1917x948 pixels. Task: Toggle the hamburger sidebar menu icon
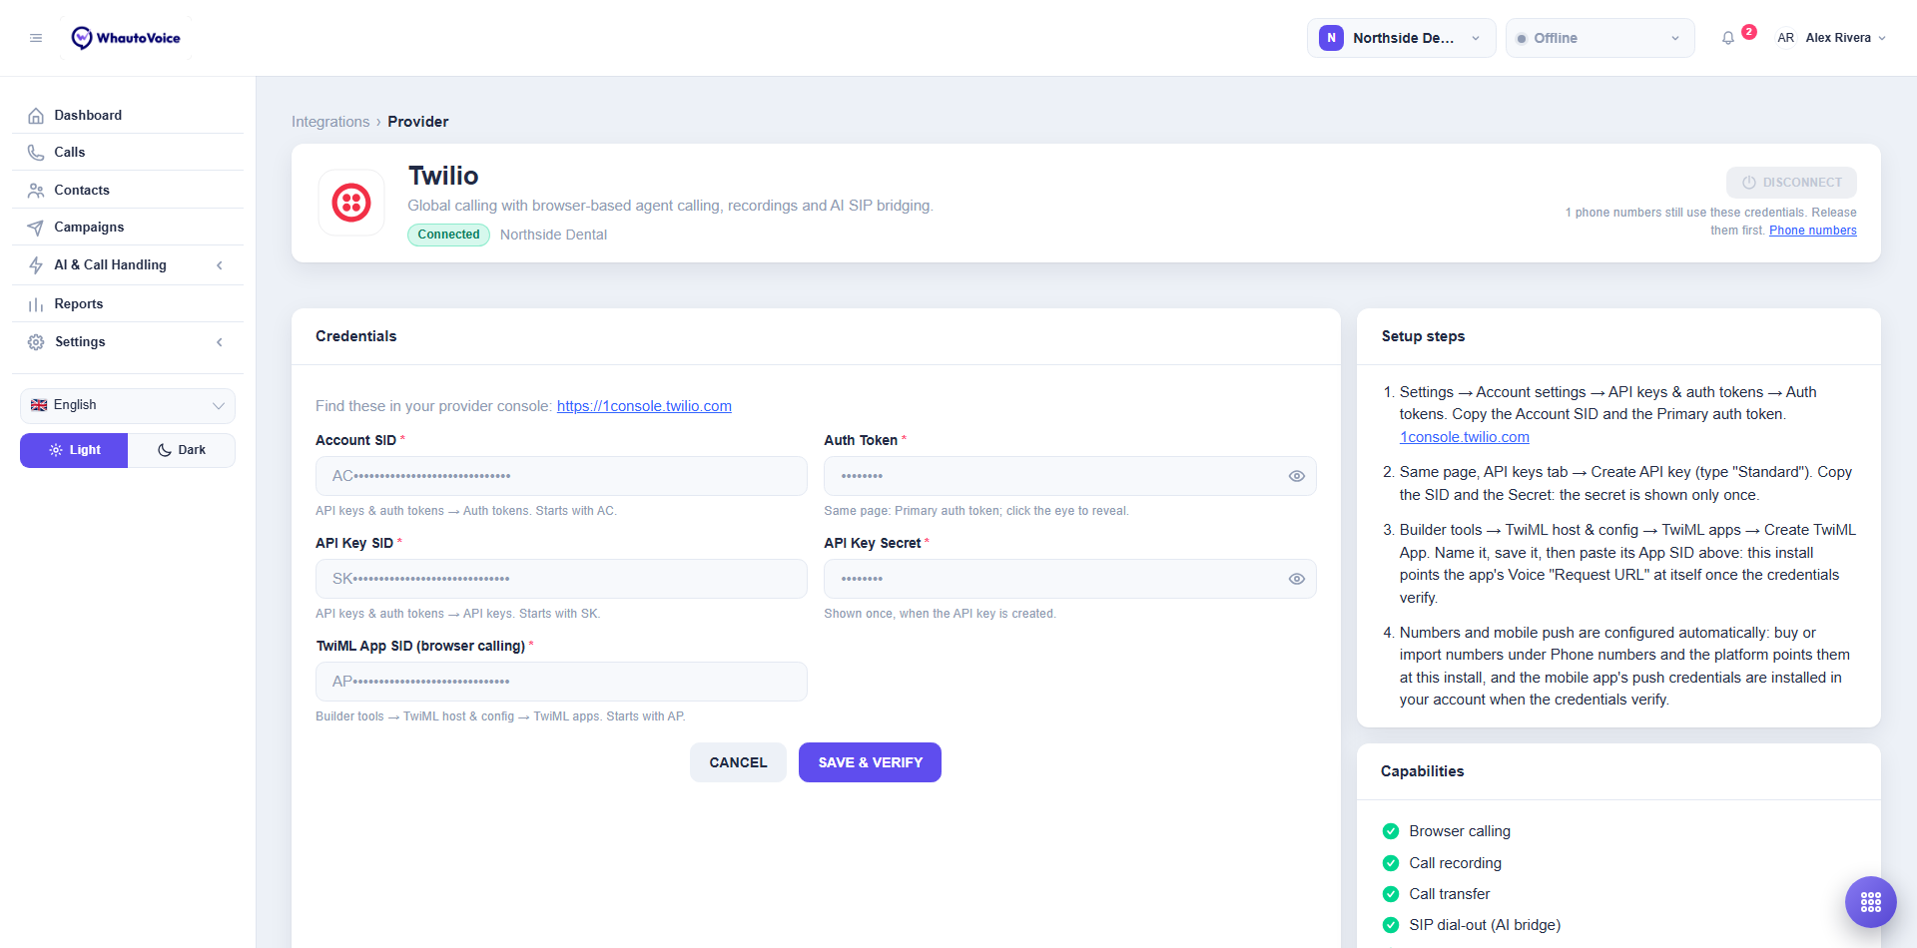point(36,38)
